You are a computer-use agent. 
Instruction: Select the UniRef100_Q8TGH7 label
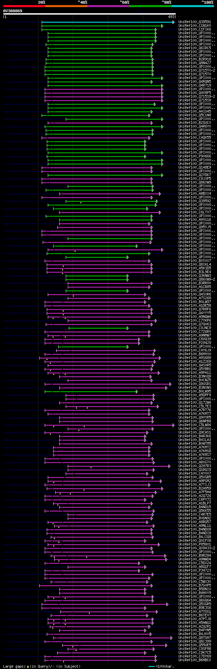click(x=195, y=638)
